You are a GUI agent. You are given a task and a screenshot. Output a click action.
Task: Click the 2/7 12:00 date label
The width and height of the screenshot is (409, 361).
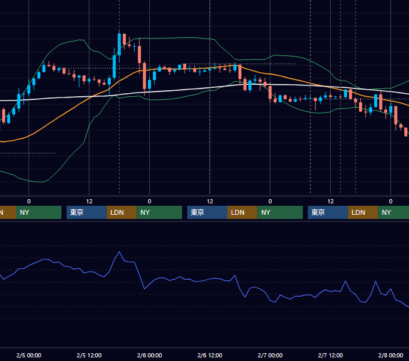(330, 355)
